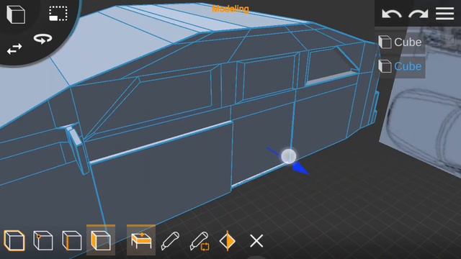Select the draw pencil tool
This screenshot has height=259, width=461.
coord(170,241)
